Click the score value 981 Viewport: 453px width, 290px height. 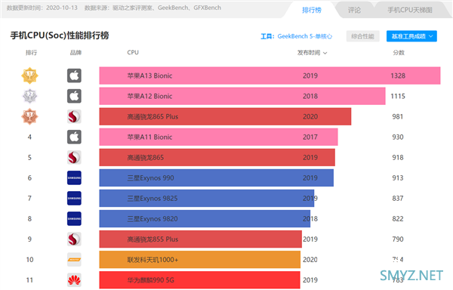(398, 116)
